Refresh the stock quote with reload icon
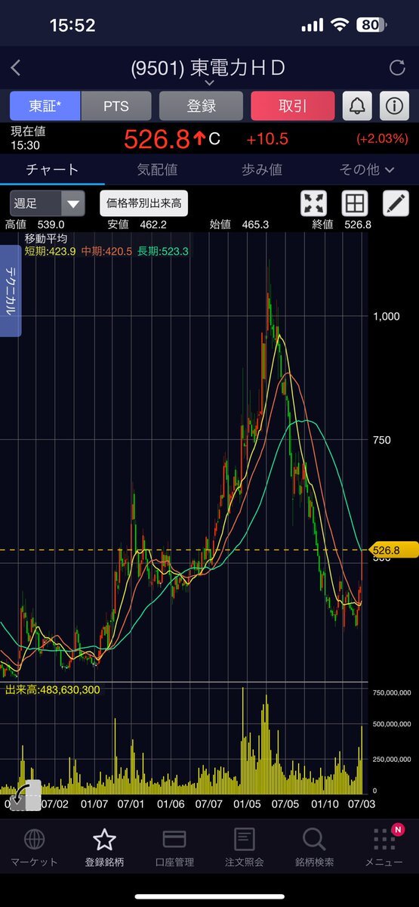419x907 pixels. click(x=397, y=68)
